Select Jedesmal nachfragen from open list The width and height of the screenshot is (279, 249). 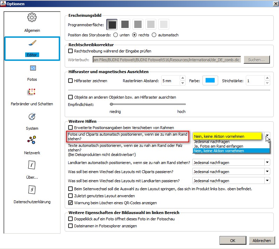[x=231, y=142]
